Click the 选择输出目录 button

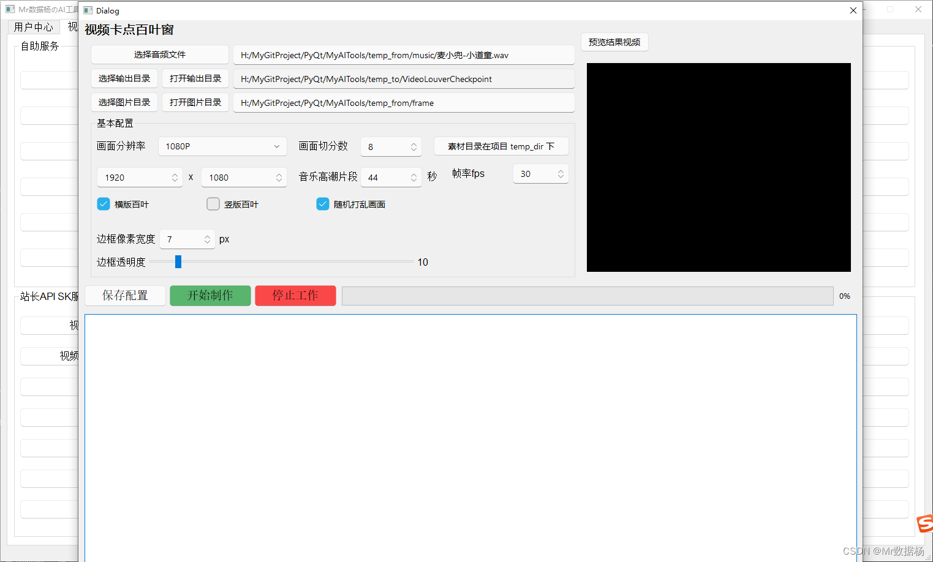coord(124,78)
